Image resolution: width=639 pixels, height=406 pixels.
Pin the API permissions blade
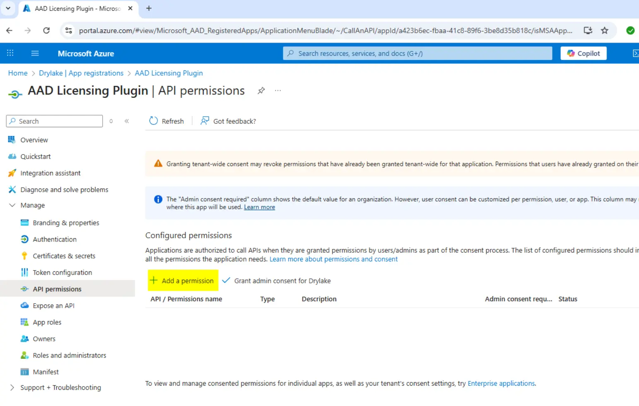coord(261,91)
